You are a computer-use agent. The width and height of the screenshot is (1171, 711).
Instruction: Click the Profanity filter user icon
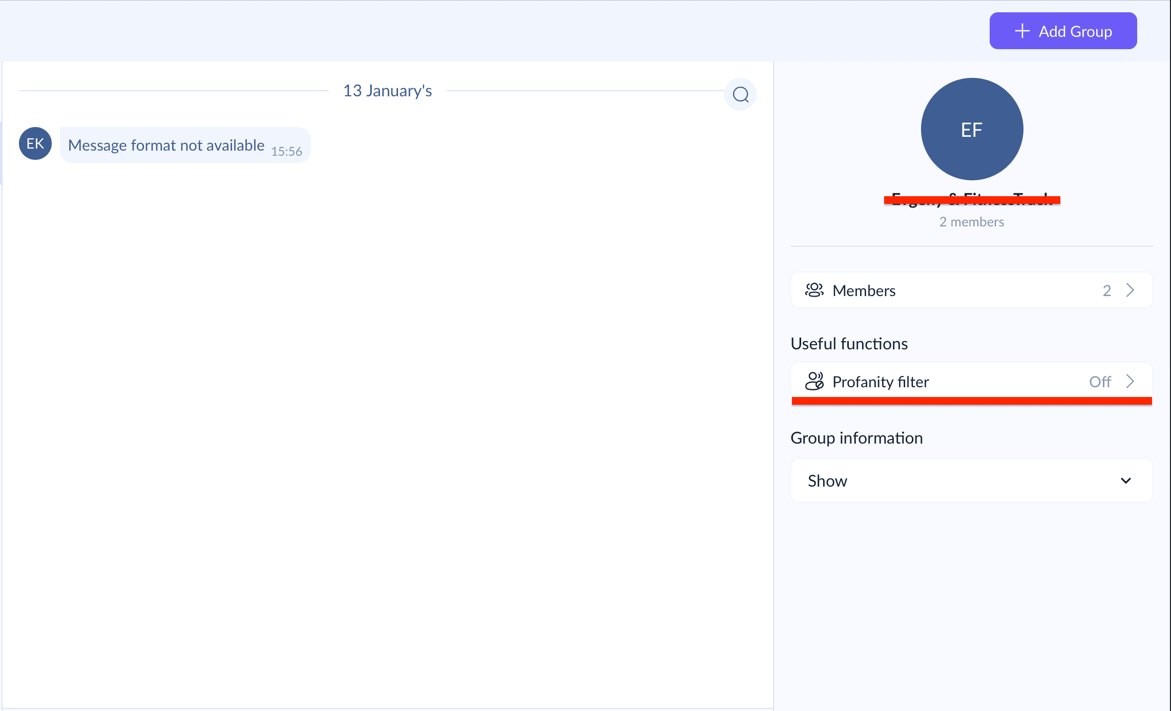tap(814, 381)
